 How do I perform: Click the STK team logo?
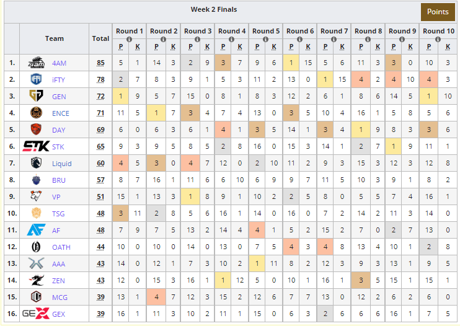point(37,146)
